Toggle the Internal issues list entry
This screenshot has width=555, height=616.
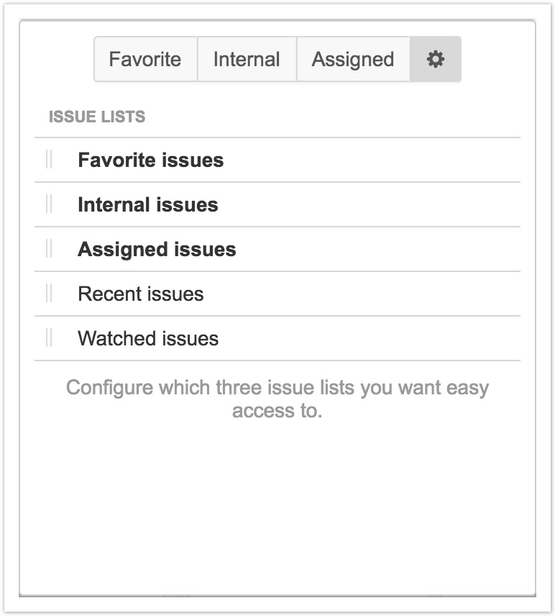tap(148, 204)
